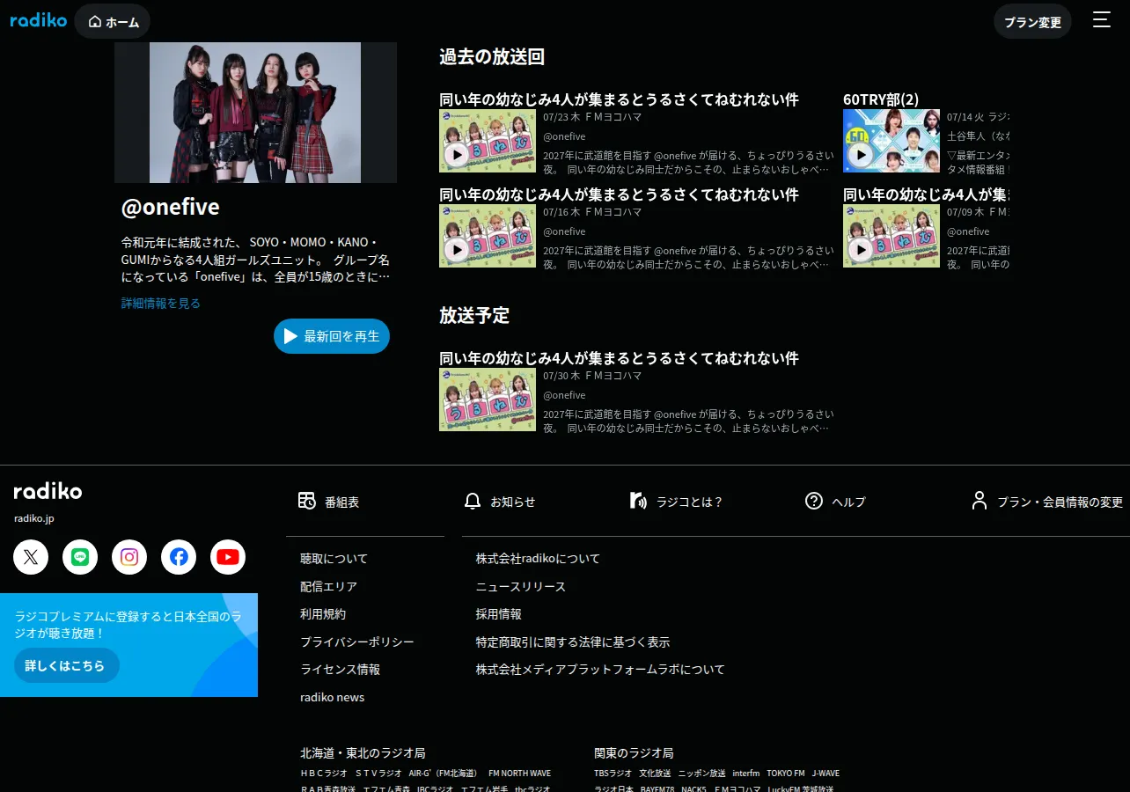The height and width of the screenshot is (792, 1130).
Task: Click the 詳しくはこちら premium button
Action: (x=66, y=666)
